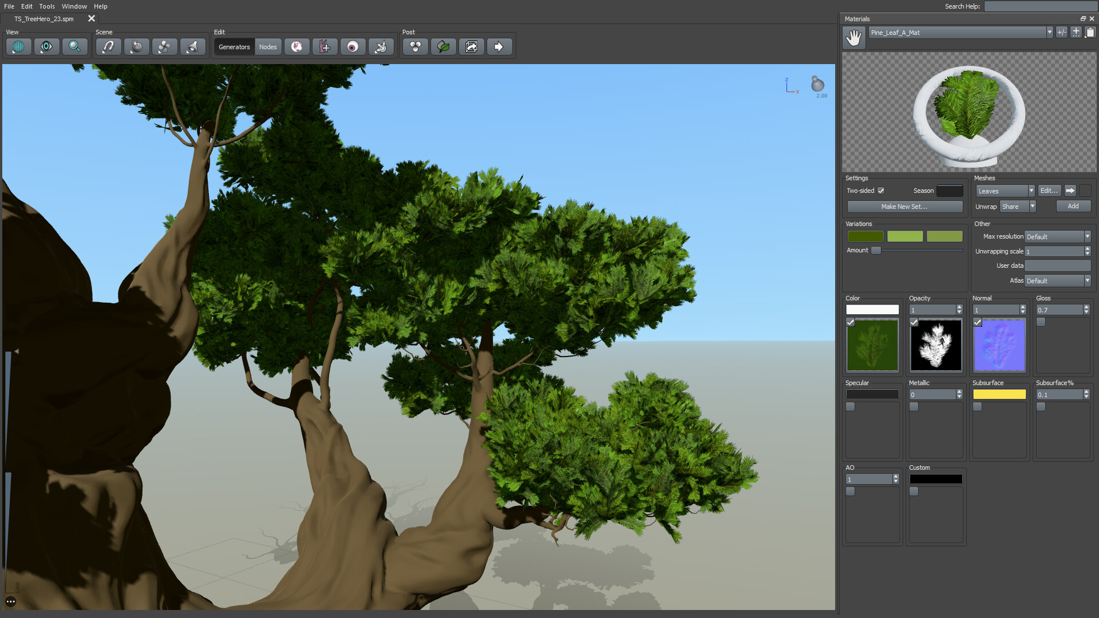Viewport: 1099px width, 618px height.
Task: Enable the AO map checkbox
Action: pyautogui.click(x=850, y=492)
